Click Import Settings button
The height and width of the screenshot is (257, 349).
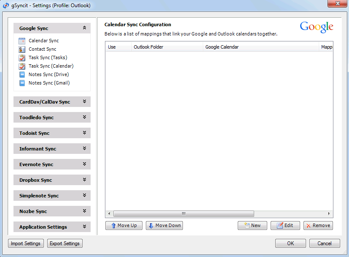click(x=26, y=243)
